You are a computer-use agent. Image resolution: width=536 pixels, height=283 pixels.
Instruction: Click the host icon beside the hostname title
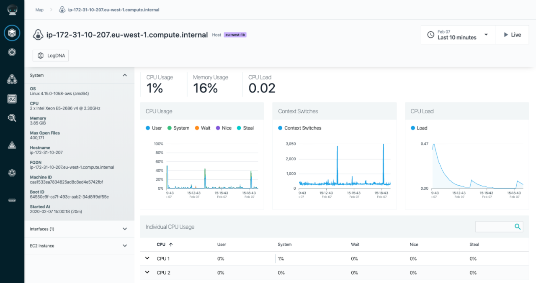38,35
